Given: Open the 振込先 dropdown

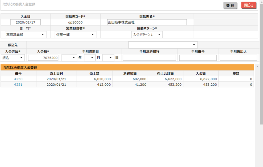Looking at the screenshot, I should pos(163,45).
